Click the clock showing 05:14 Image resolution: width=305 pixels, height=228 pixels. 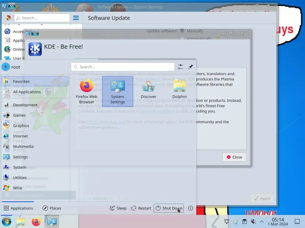click(278, 221)
